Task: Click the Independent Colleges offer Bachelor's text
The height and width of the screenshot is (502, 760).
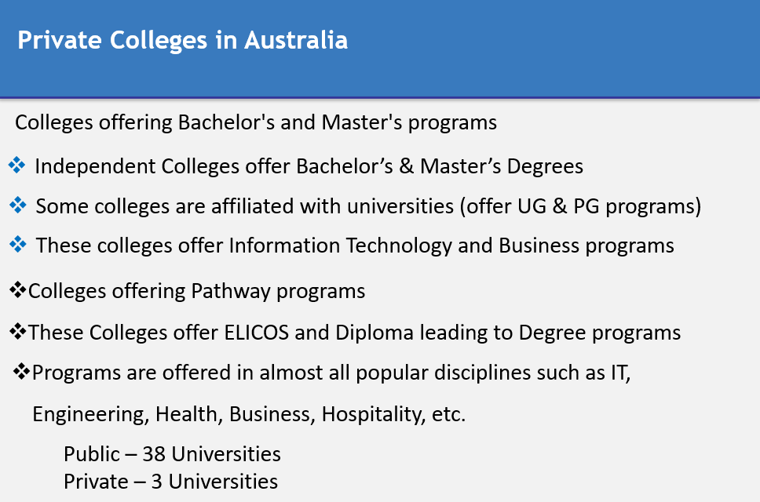Action: coord(309,166)
